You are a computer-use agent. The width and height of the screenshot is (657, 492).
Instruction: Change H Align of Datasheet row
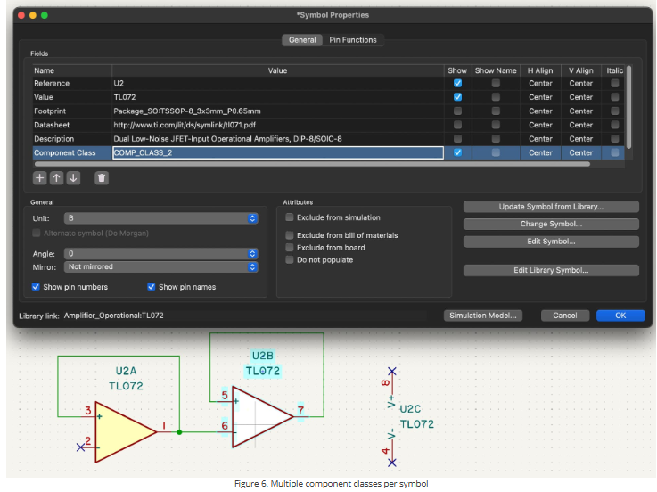(540, 125)
